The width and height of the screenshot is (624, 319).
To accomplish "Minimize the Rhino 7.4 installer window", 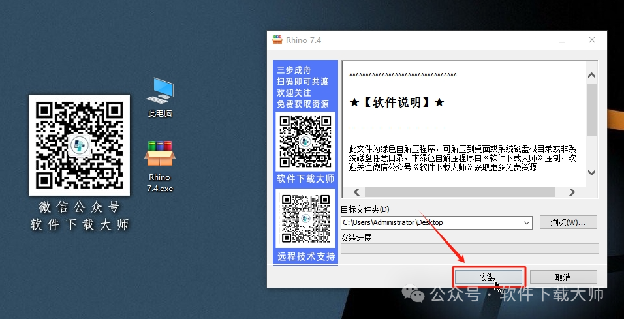I will coord(533,40).
